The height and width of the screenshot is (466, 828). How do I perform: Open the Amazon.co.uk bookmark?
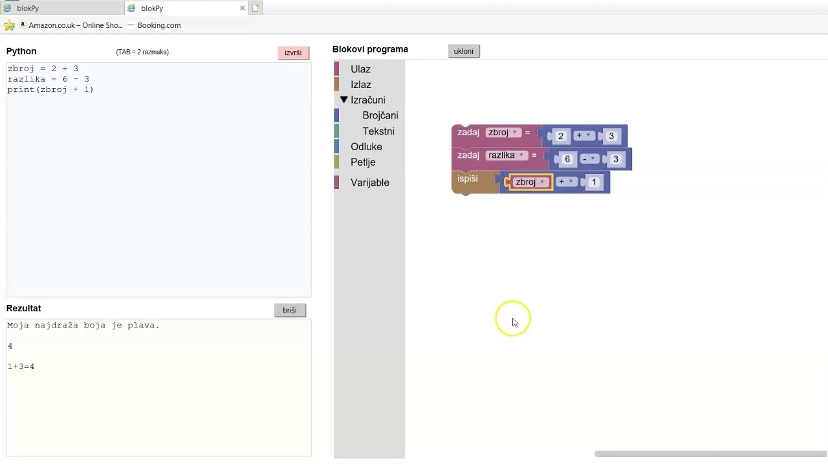click(71, 25)
